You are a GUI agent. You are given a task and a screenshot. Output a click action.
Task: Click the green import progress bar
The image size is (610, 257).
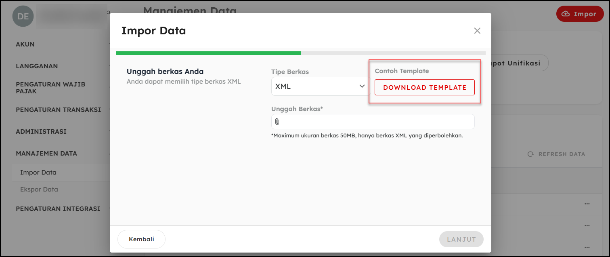[x=208, y=53]
